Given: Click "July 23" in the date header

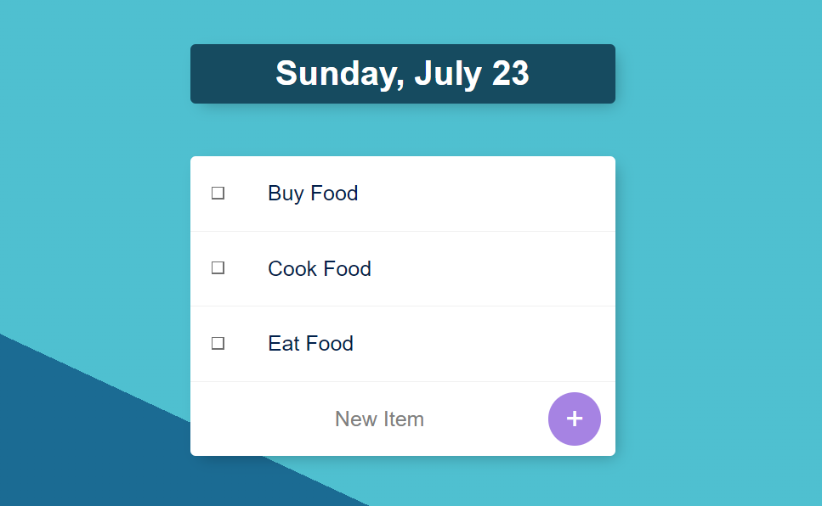Looking at the screenshot, I should (x=472, y=73).
